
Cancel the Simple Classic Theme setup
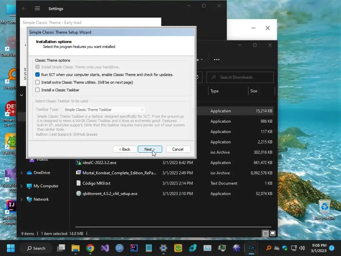coord(178,149)
